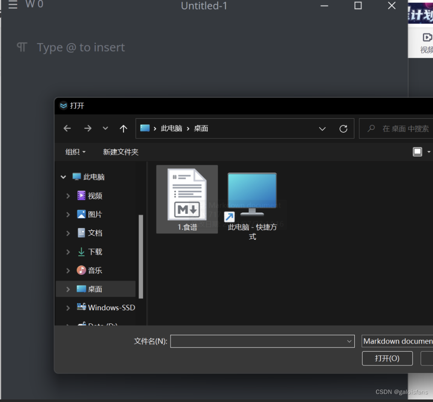Image resolution: width=433 pixels, height=402 pixels.
Task: Open the 组织 menu
Action: [75, 152]
